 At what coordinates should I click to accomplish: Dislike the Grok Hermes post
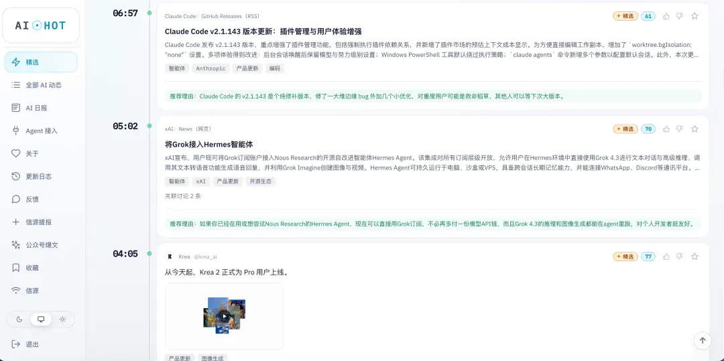679,129
